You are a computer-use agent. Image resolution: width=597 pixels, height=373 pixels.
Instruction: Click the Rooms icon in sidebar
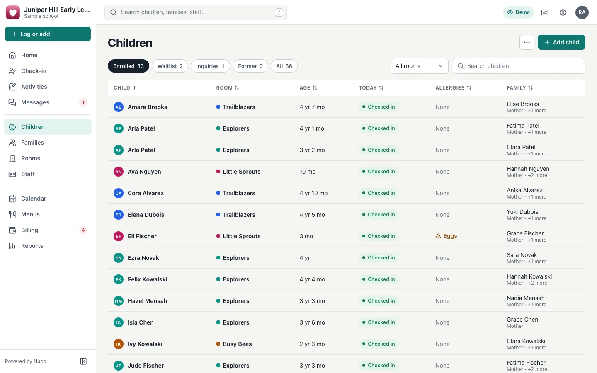(x=12, y=158)
